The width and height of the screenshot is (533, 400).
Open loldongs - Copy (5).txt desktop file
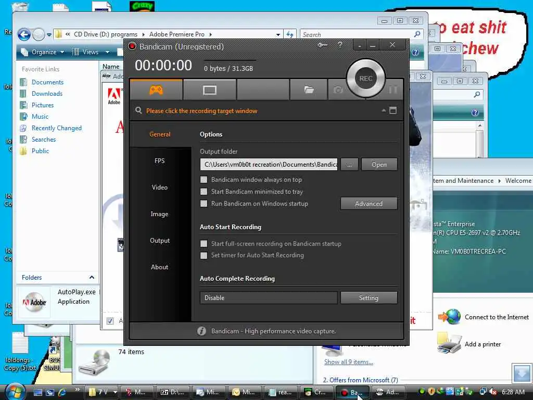coord(20,352)
